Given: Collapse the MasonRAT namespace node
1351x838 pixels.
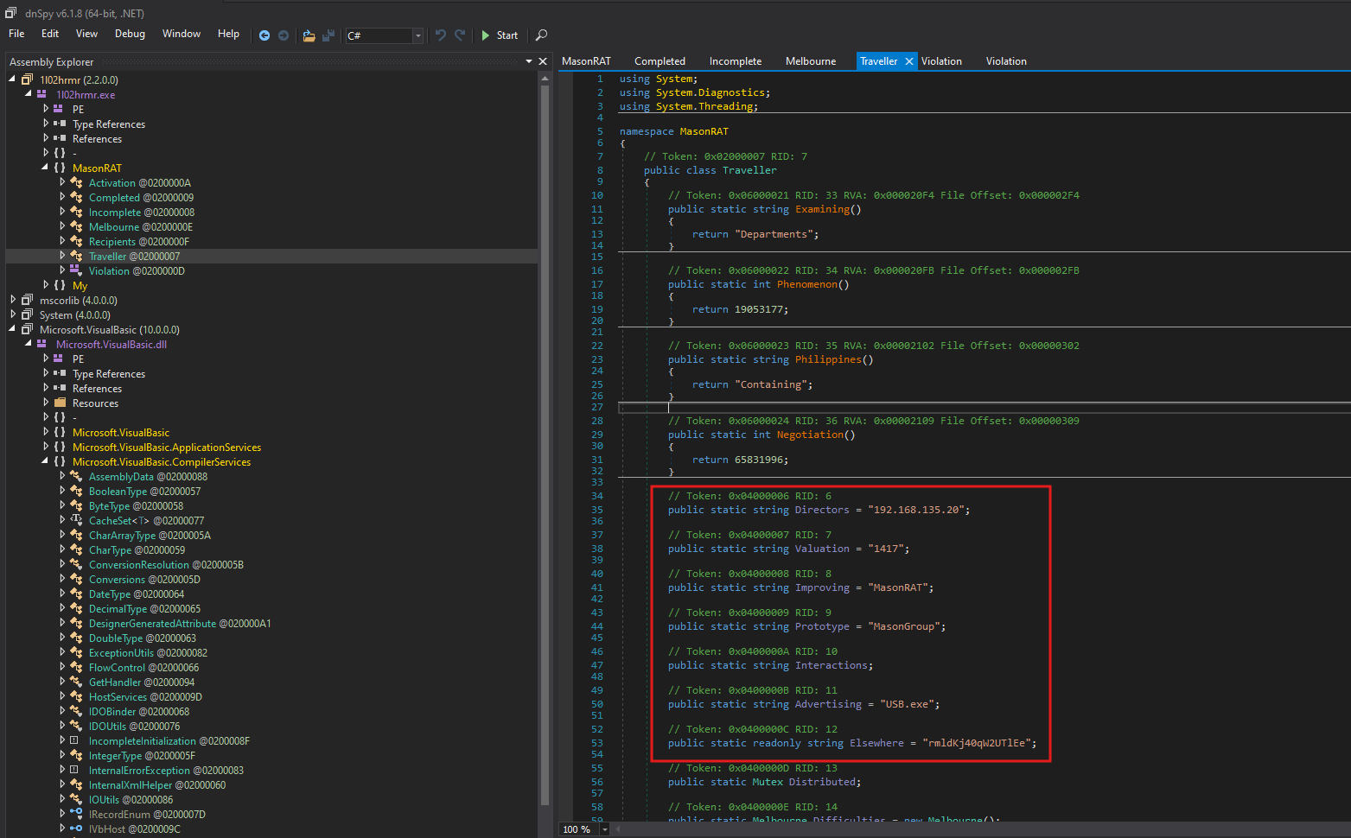Looking at the screenshot, I should pos(45,168).
